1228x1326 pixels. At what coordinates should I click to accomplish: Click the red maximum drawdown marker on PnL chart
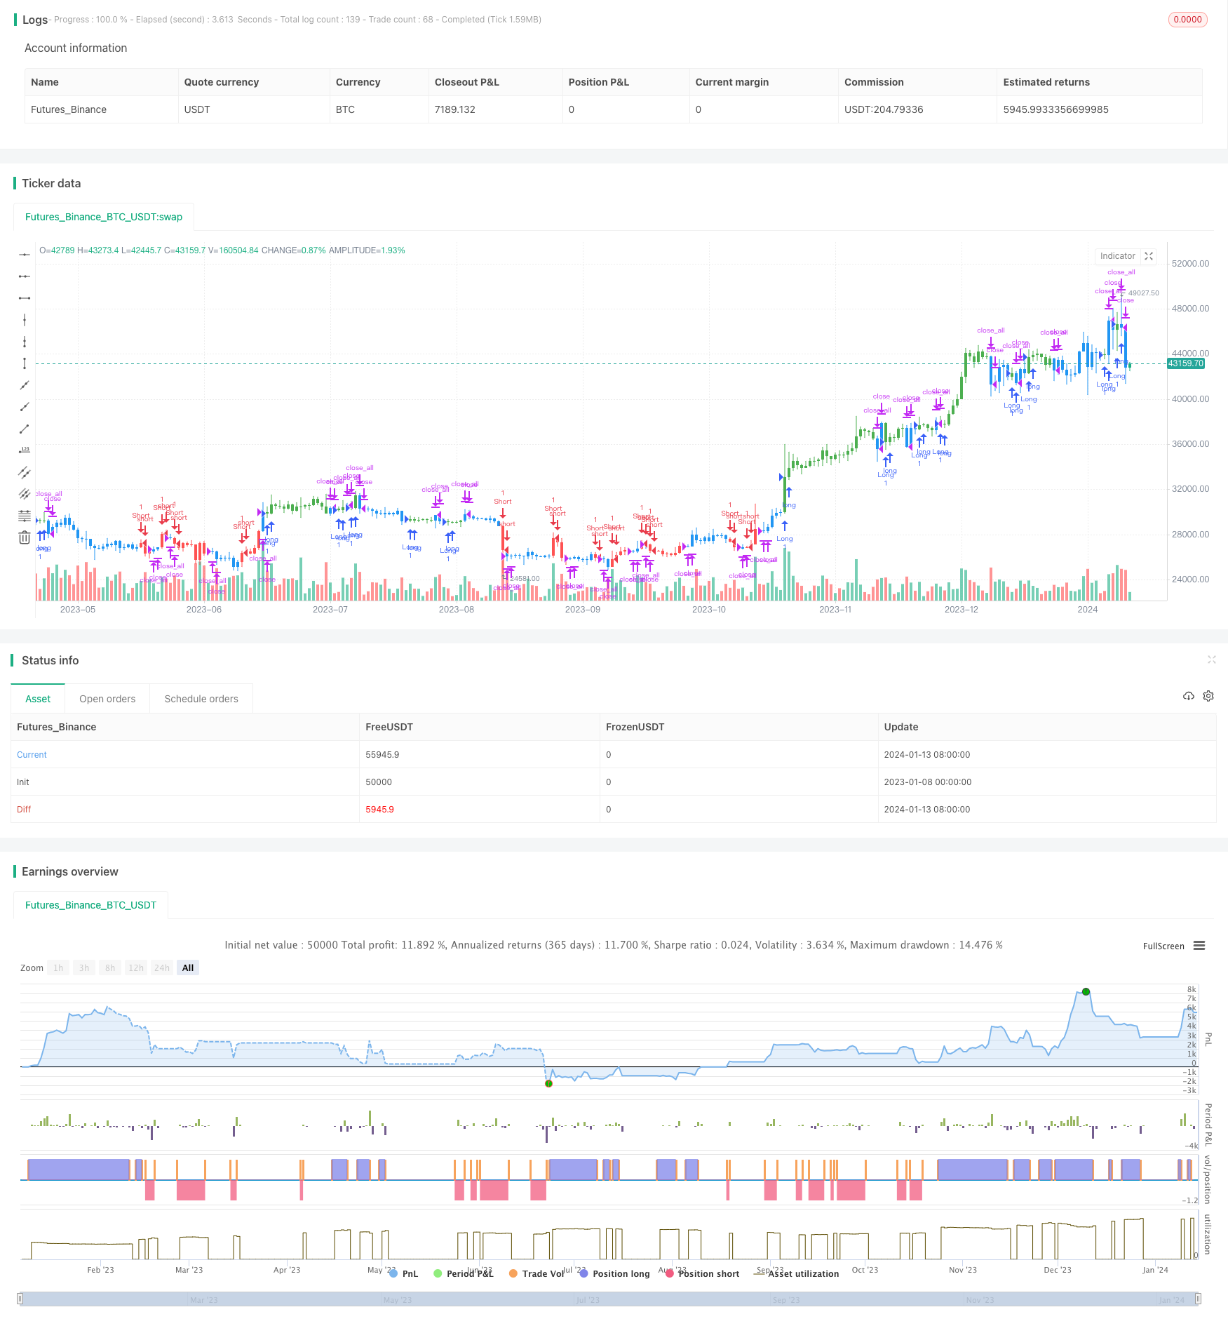coord(548,1083)
